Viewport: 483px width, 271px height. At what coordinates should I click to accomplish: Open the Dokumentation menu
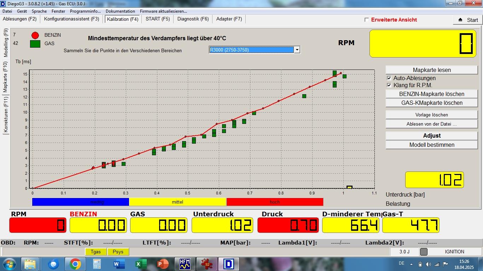[x=120, y=11]
